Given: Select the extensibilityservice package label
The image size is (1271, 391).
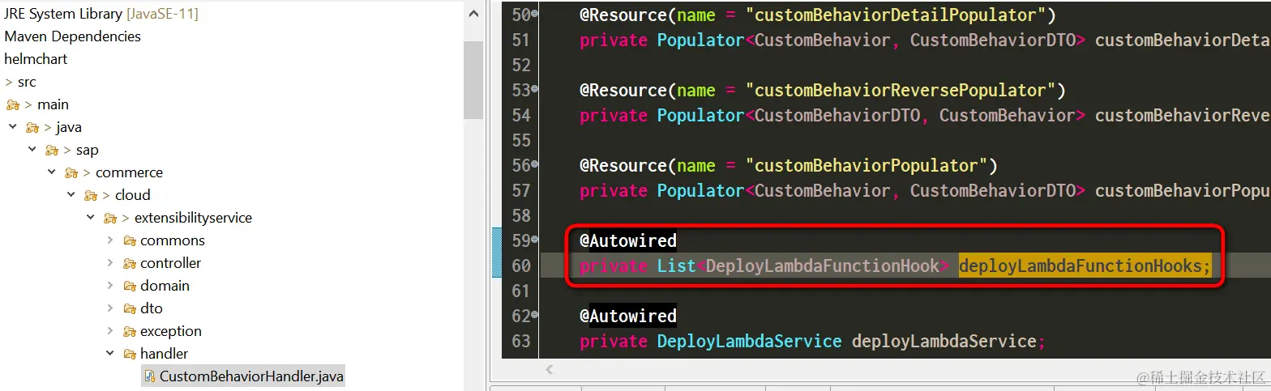Looking at the screenshot, I should pyautogui.click(x=193, y=218).
